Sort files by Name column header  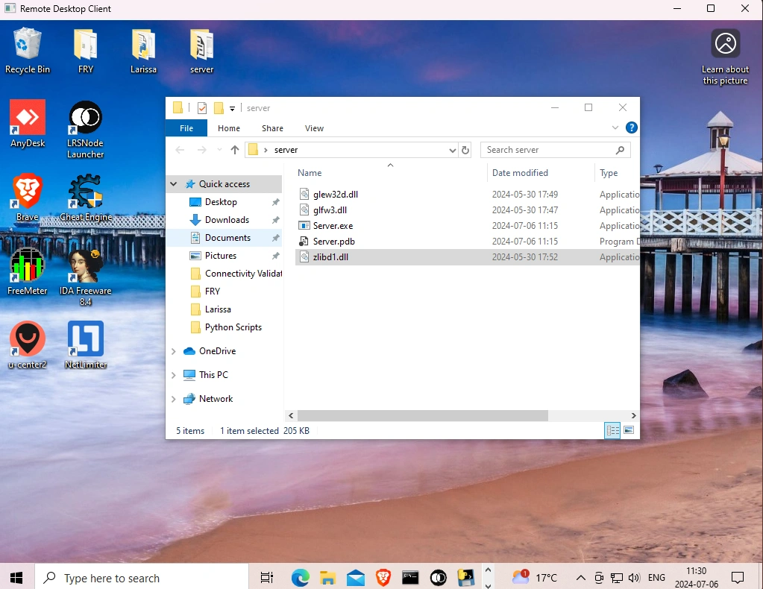coord(390,173)
